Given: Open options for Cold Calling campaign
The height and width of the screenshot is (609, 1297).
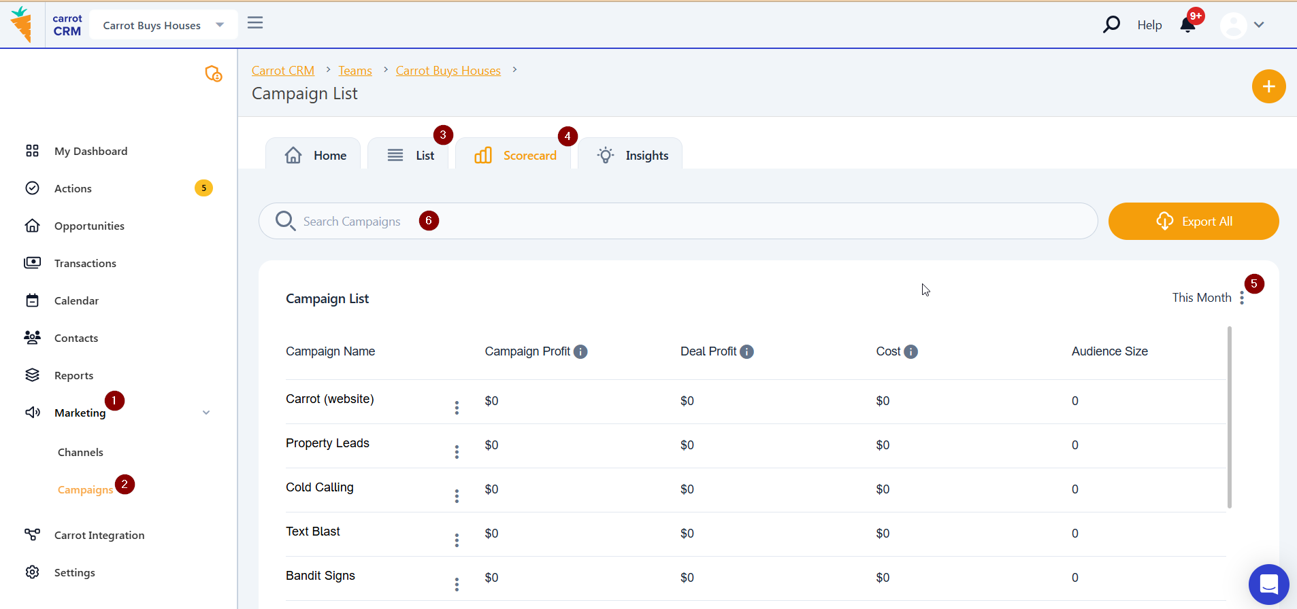Looking at the screenshot, I should [457, 496].
